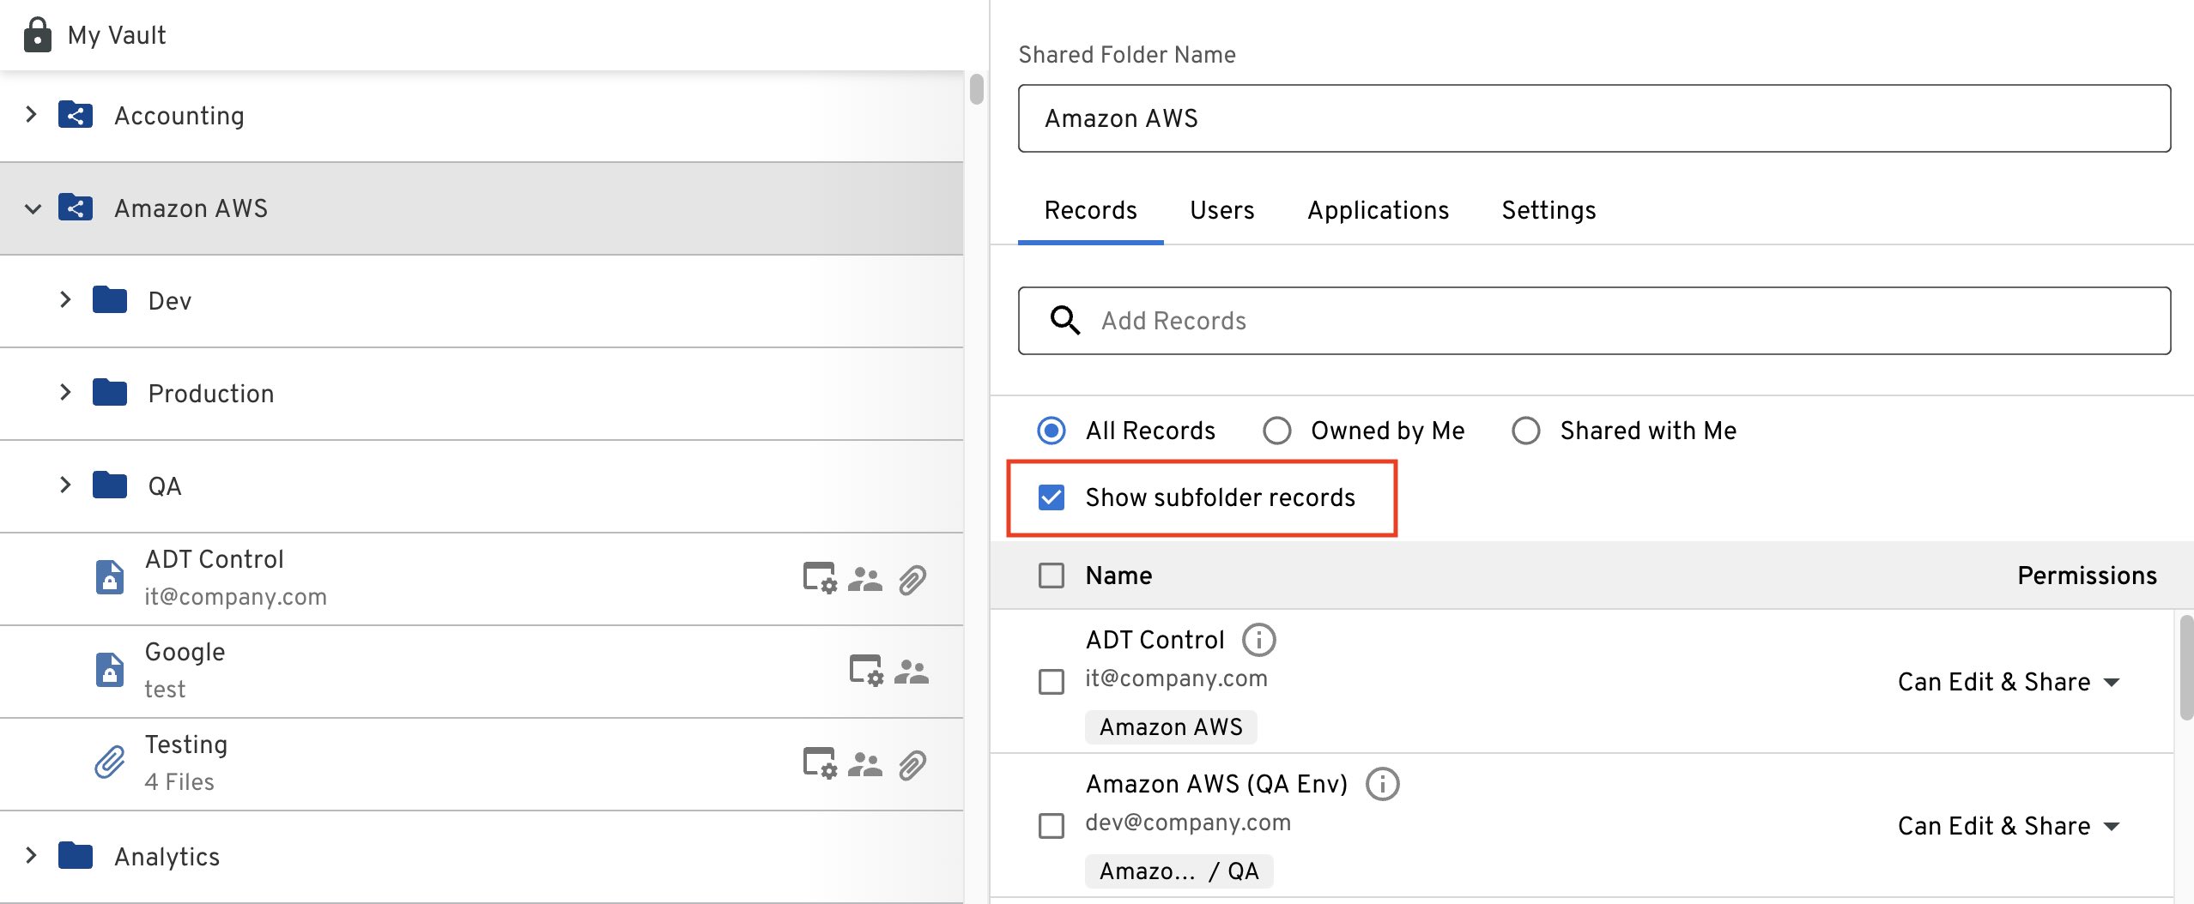Open the ADT Control record in vault list

point(482,579)
